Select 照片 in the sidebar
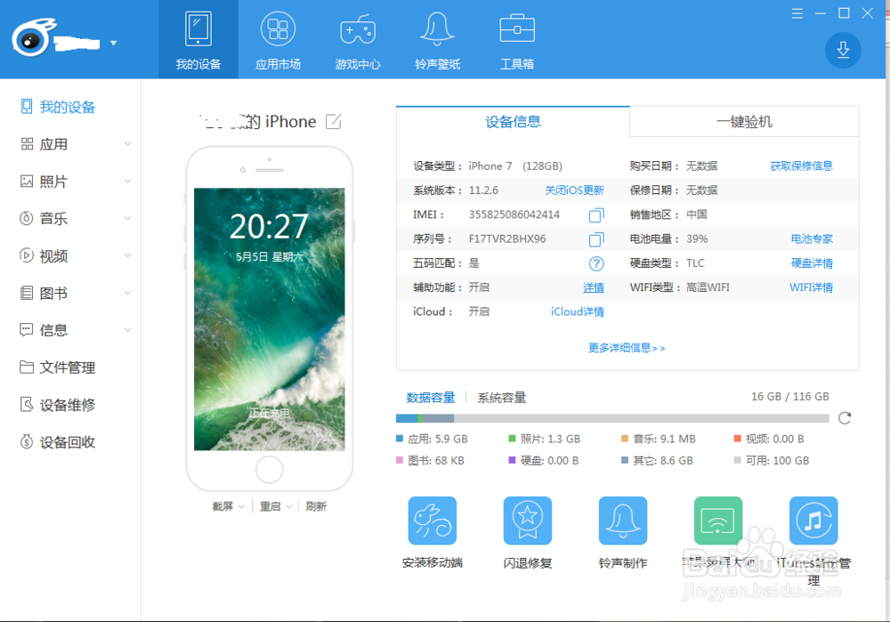The height and width of the screenshot is (622, 890). pyautogui.click(x=44, y=182)
